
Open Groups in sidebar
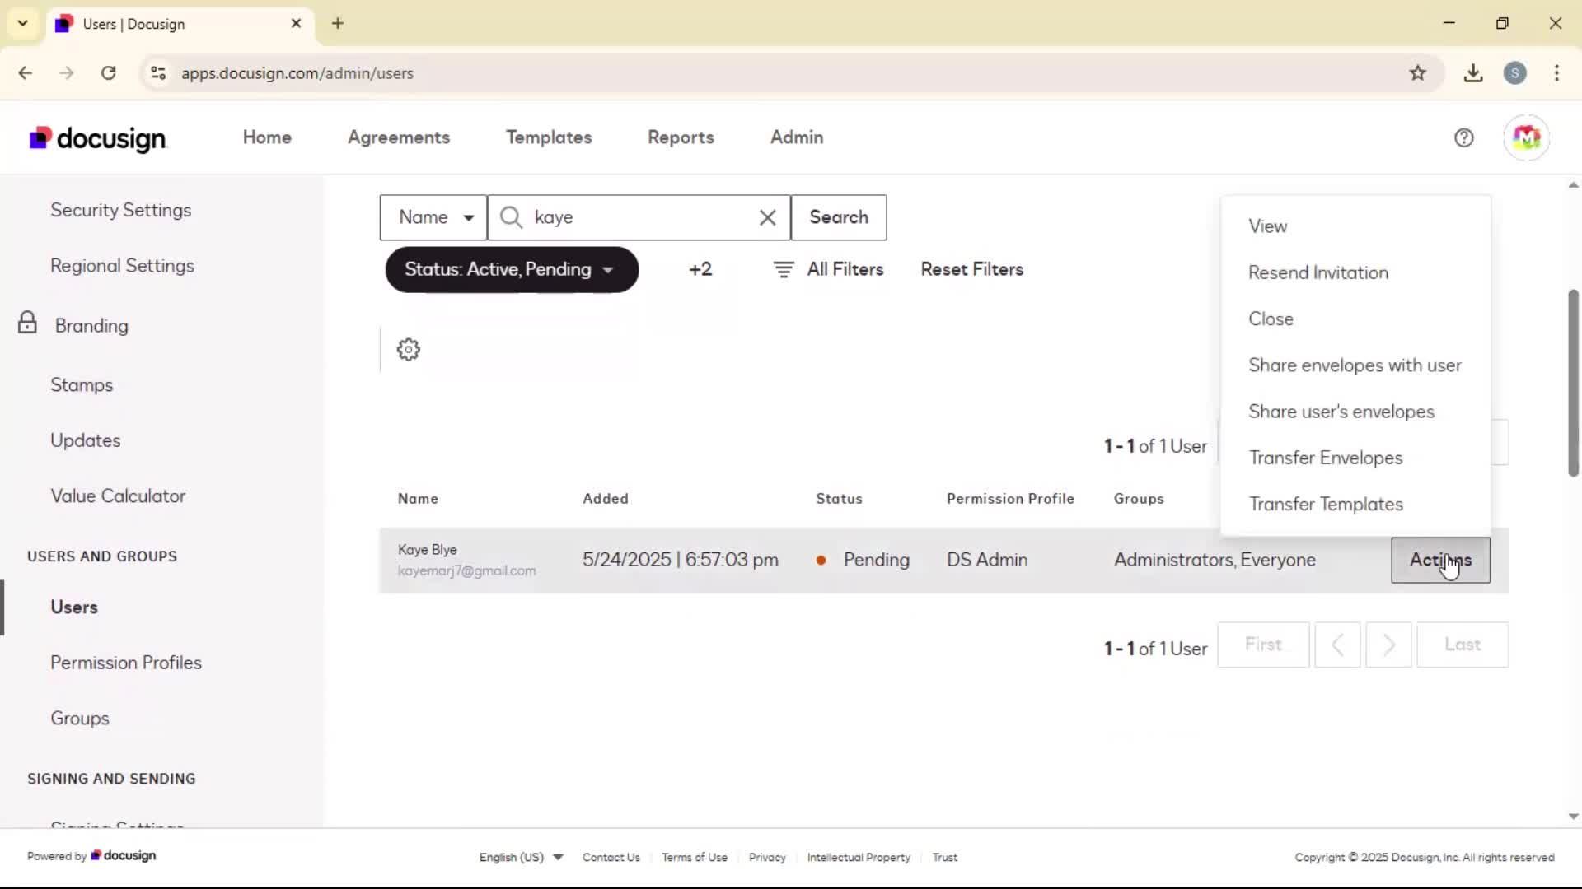pyautogui.click(x=80, y=719)
